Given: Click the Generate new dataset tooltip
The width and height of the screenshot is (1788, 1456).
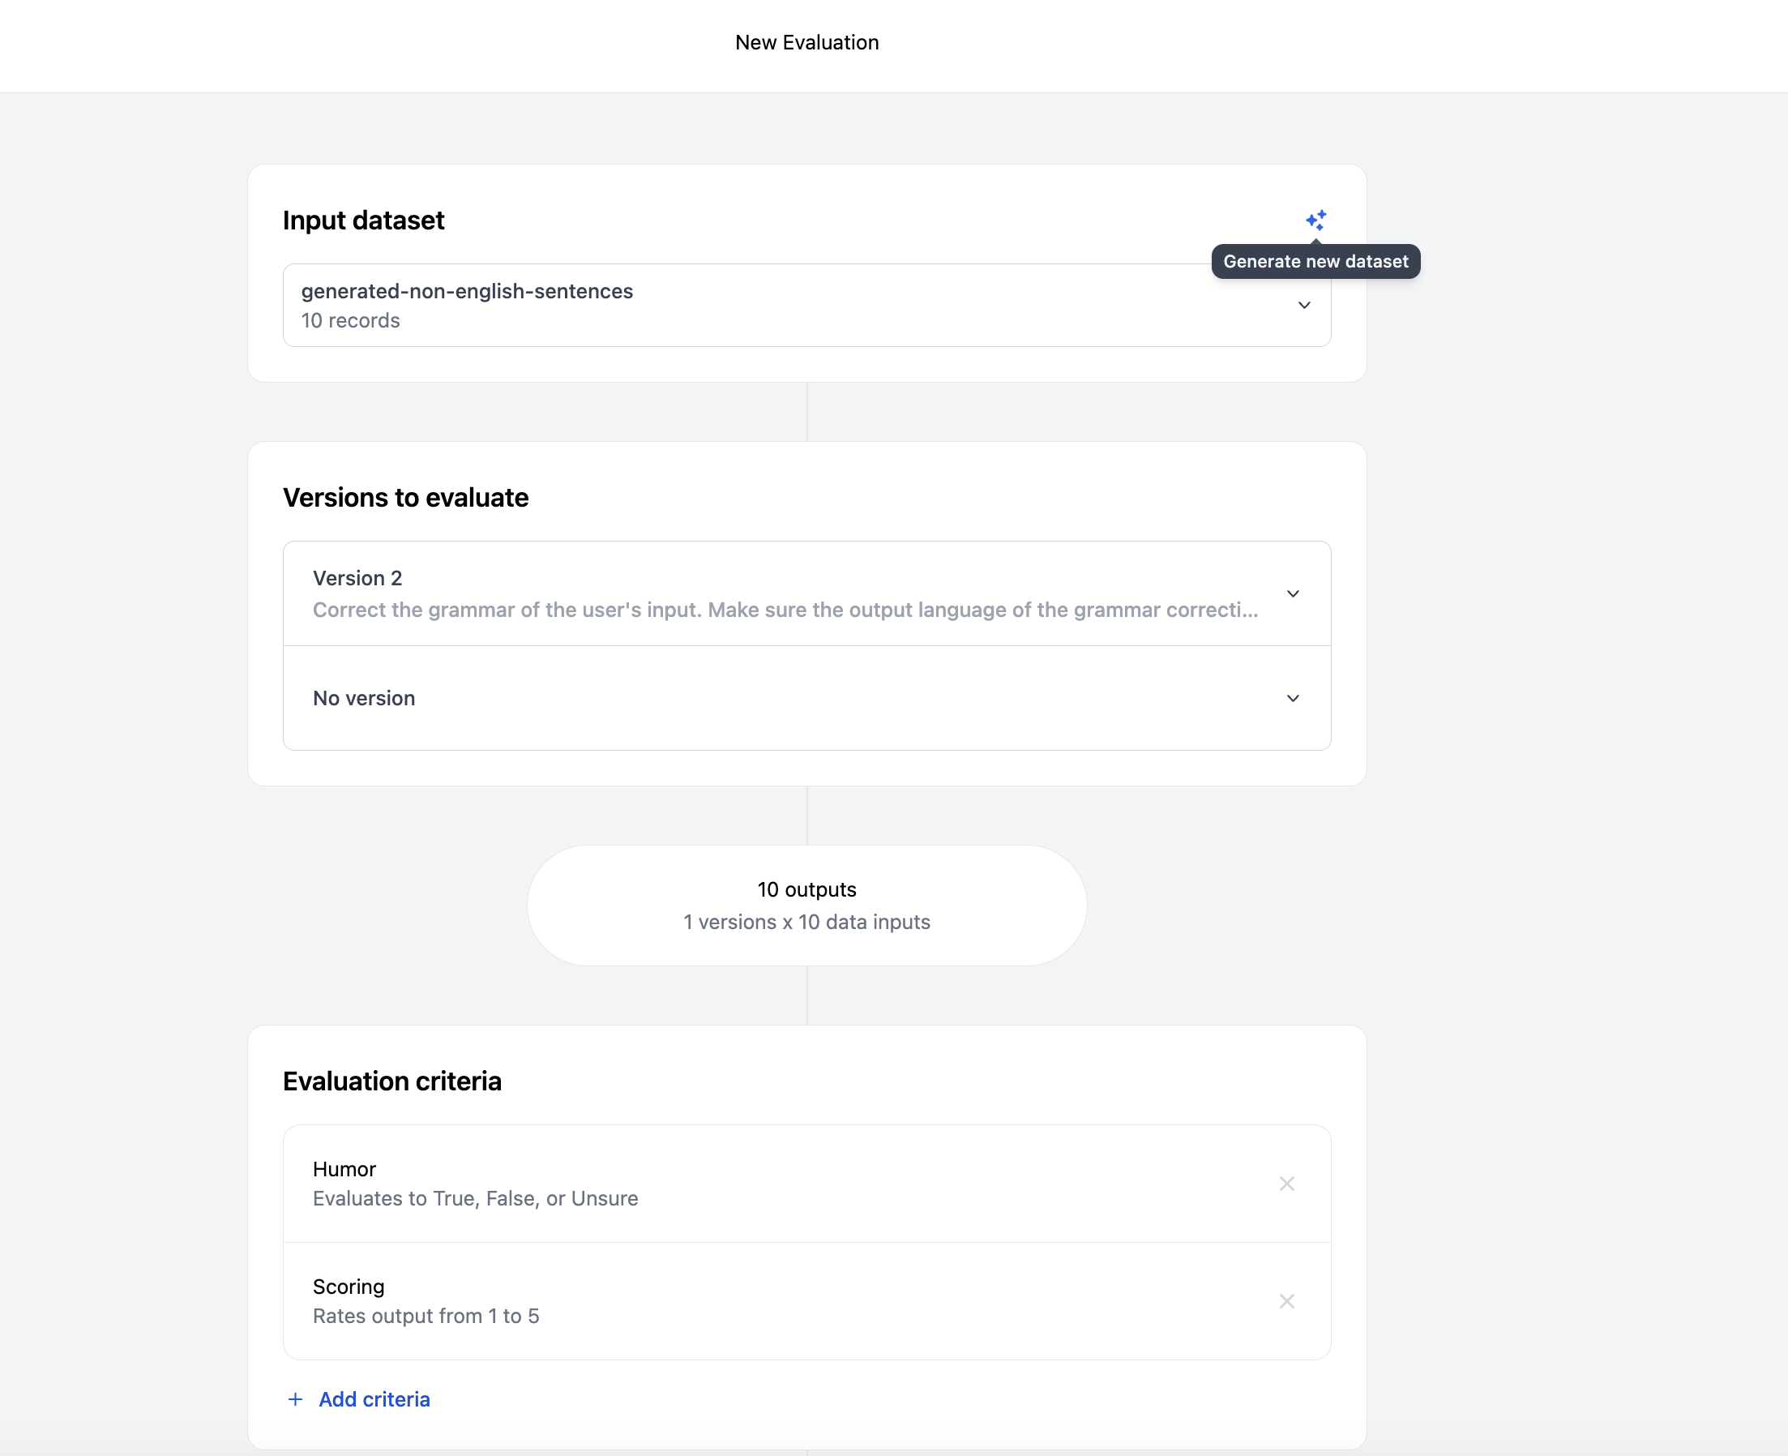Looking at the screenshot, I should 1315,262.
